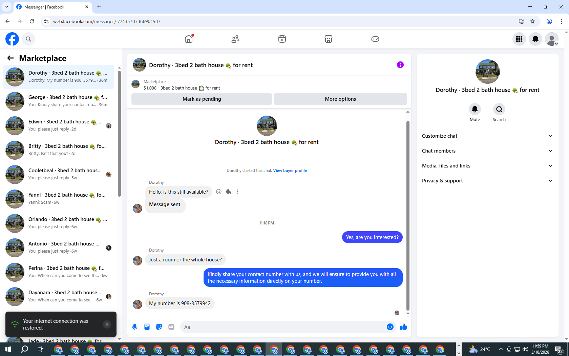Open the Chrome three-dot menu
Screen dimensions: 569x356
pos(562,21)
